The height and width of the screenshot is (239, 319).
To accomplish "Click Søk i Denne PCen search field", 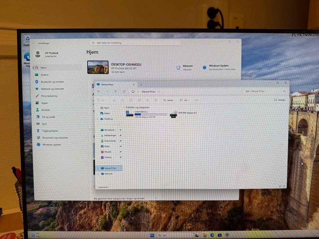I will pyautogui.click(x=265, y=91).
